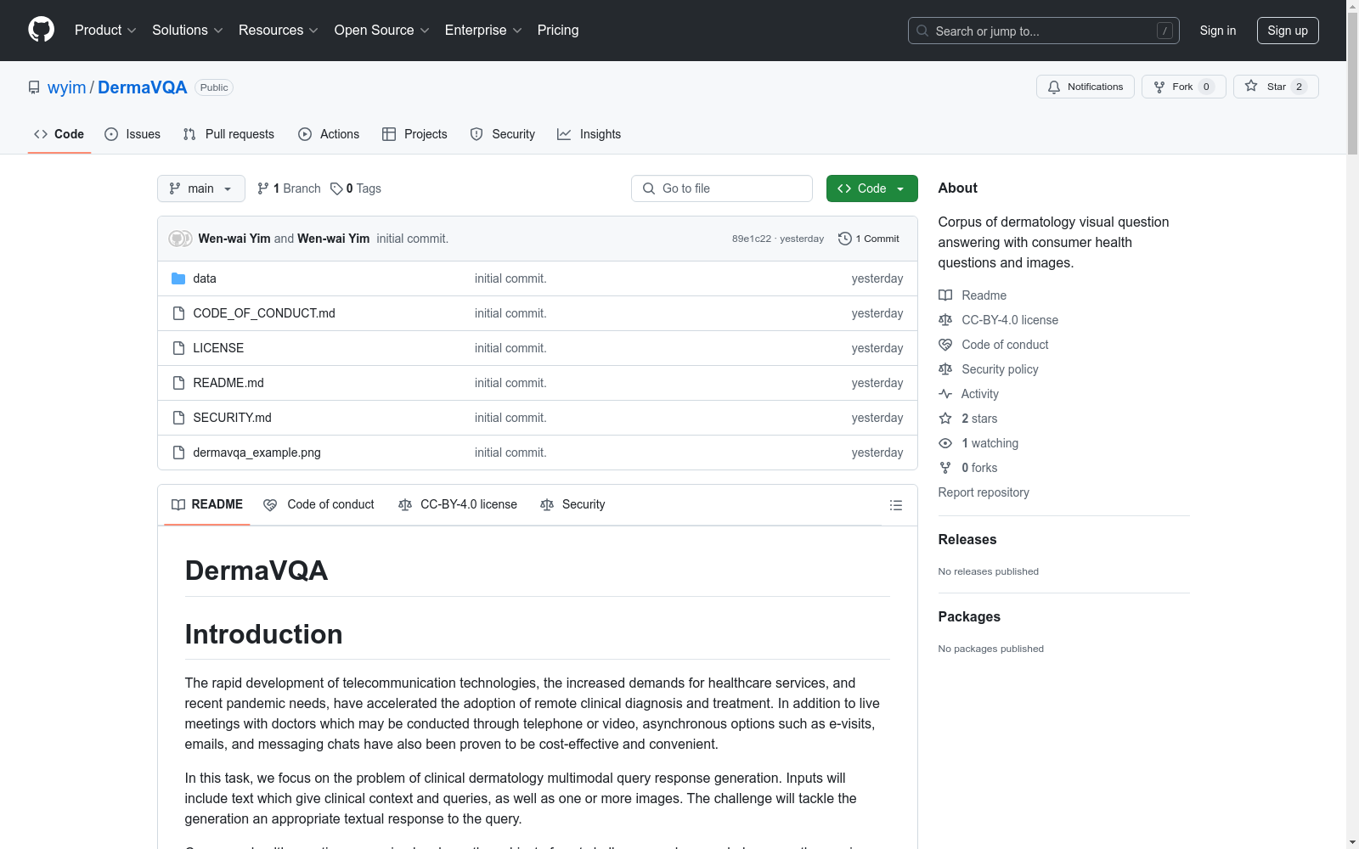Click the GitHub logo icon
The height and width of the screenshot is (849, 1359).
point(41,30)
